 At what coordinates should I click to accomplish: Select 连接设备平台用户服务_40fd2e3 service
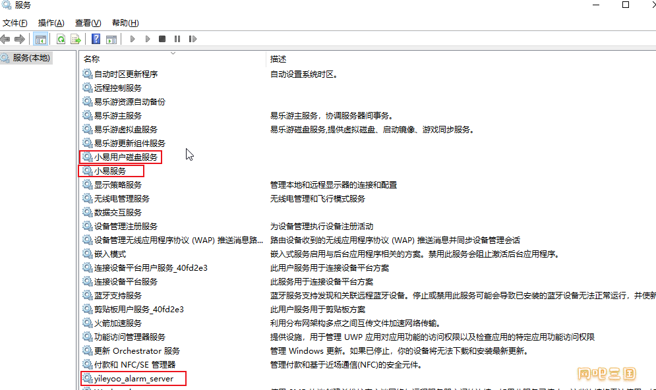coord(151,267)
